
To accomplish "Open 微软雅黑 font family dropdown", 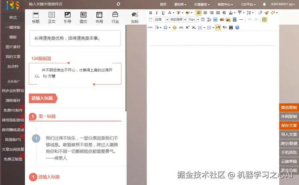I will [x=177, y=20].
